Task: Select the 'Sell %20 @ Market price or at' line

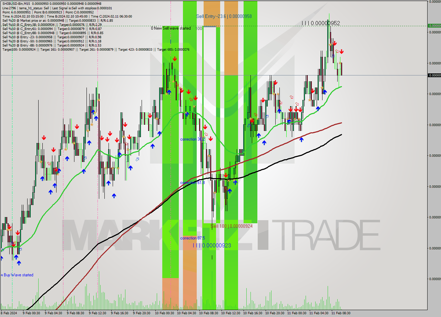Action: pyautogui.click(x=58, y=20)
